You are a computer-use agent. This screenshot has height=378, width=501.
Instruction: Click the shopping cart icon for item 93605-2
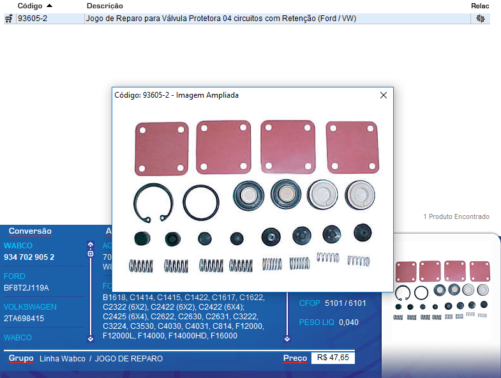click(x=8, y=19)
